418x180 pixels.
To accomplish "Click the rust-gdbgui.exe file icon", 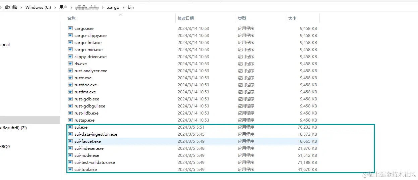I will [x=70, y=106].
